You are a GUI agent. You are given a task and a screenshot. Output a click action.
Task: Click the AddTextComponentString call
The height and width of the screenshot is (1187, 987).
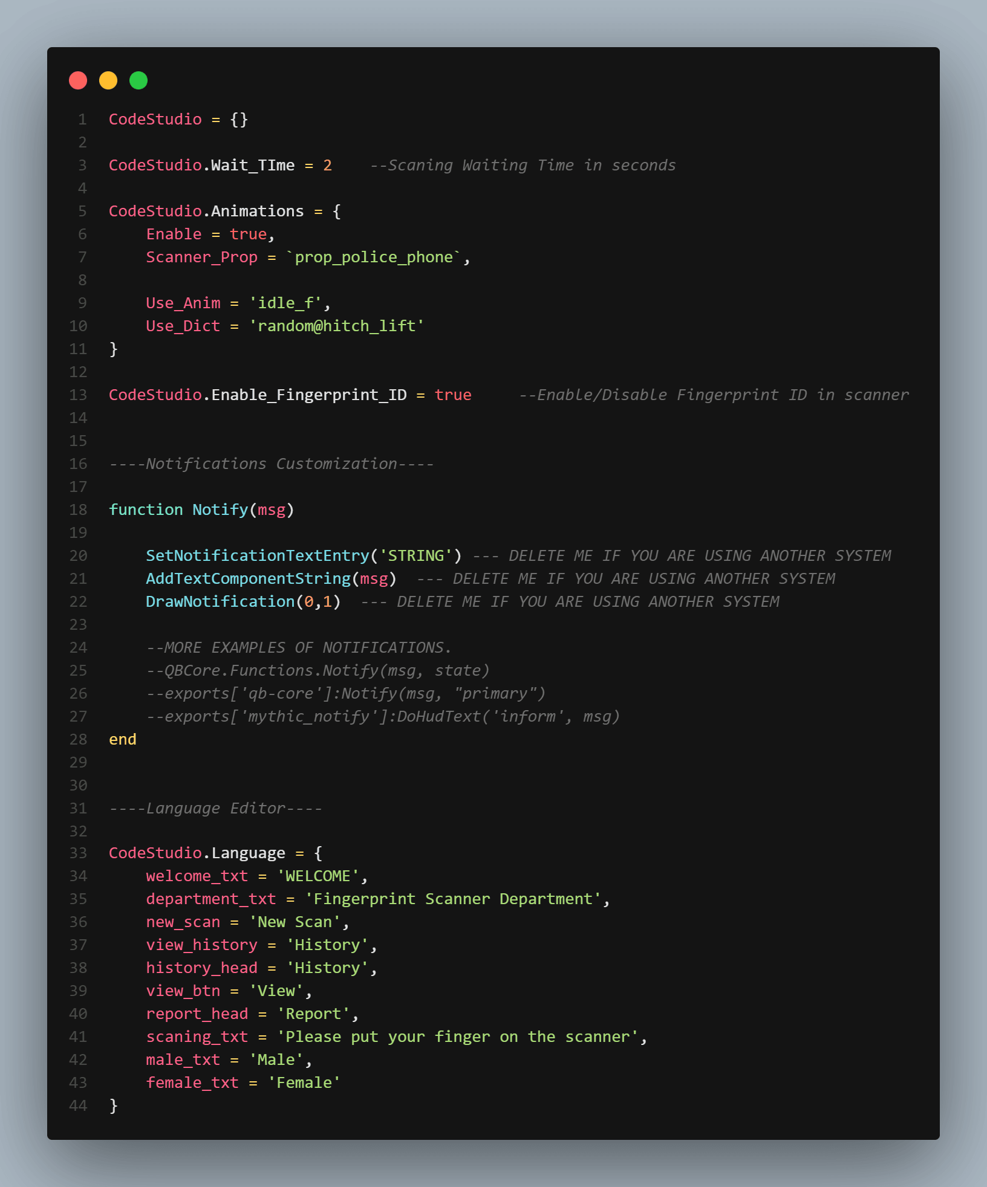(x=248, y=579)
